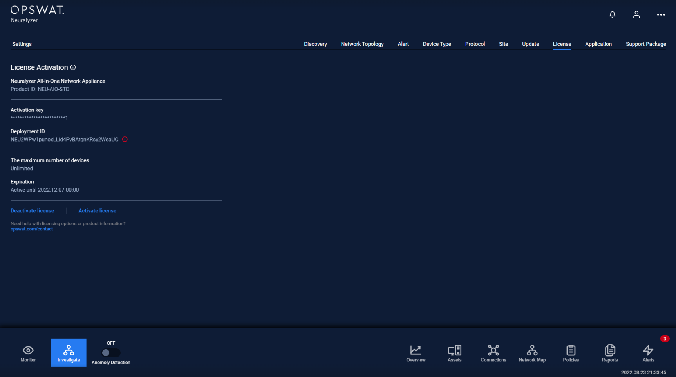Click the Deployment ID value NEU2WPw1punoxLLid4PvBAtqnKRsy2WeaUG
This screenshot has width=676, height=377.
pos(65,140)
